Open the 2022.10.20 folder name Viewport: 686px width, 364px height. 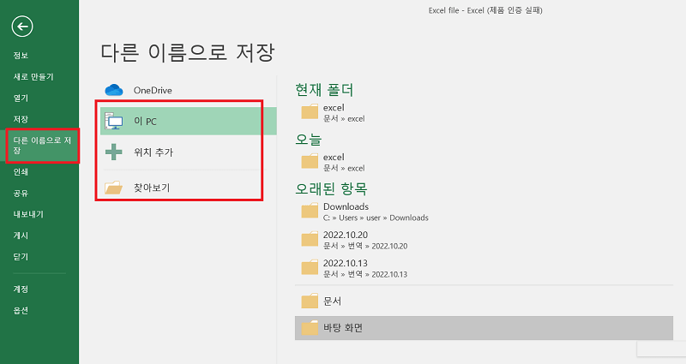(346, 235)
